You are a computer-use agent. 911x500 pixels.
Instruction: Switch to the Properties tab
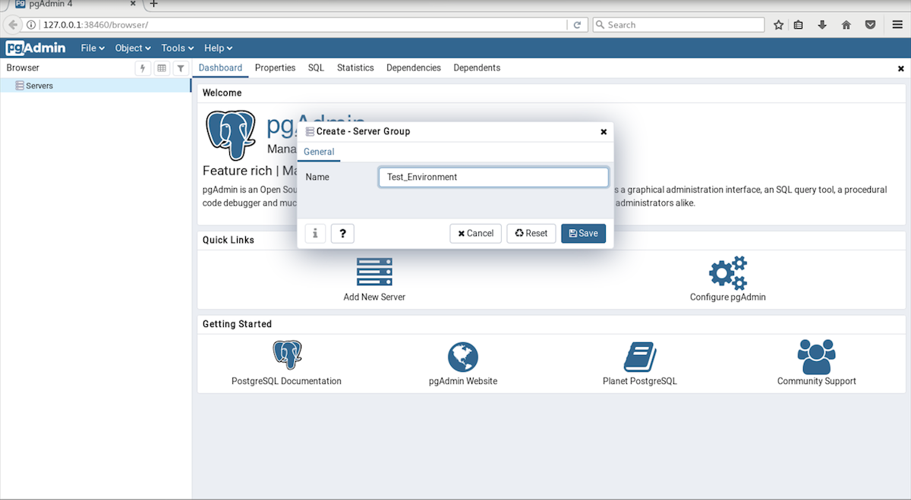[x=275, y=68]
